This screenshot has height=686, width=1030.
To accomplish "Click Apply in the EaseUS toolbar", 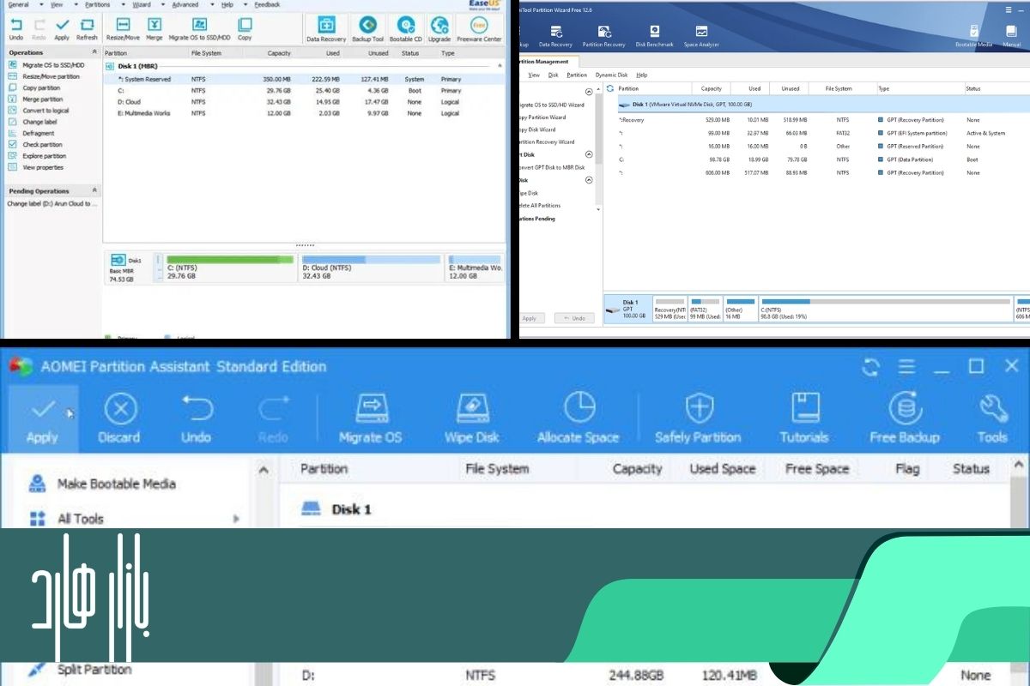I will [x=62, y=29].
